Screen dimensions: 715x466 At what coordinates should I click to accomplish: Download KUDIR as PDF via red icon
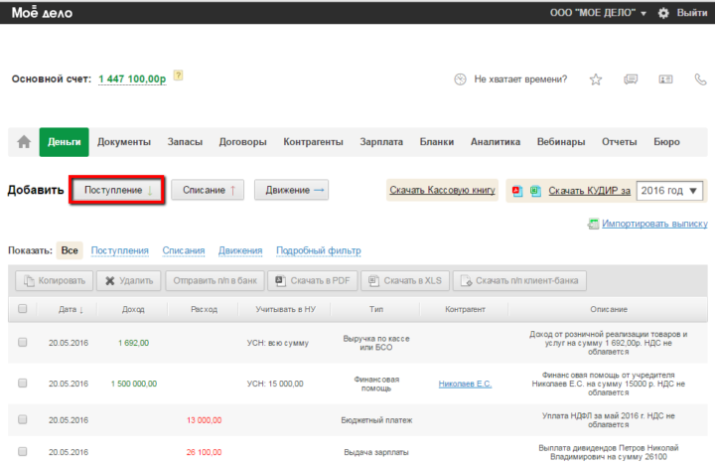(x=516, y=190)
